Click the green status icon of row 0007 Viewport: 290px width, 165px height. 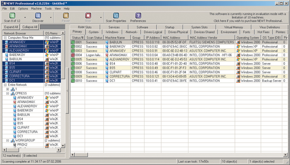[x=73, y=68]
